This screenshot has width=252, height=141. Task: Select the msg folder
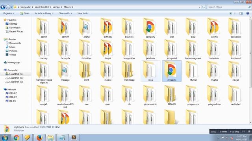[x=150, y=71]
